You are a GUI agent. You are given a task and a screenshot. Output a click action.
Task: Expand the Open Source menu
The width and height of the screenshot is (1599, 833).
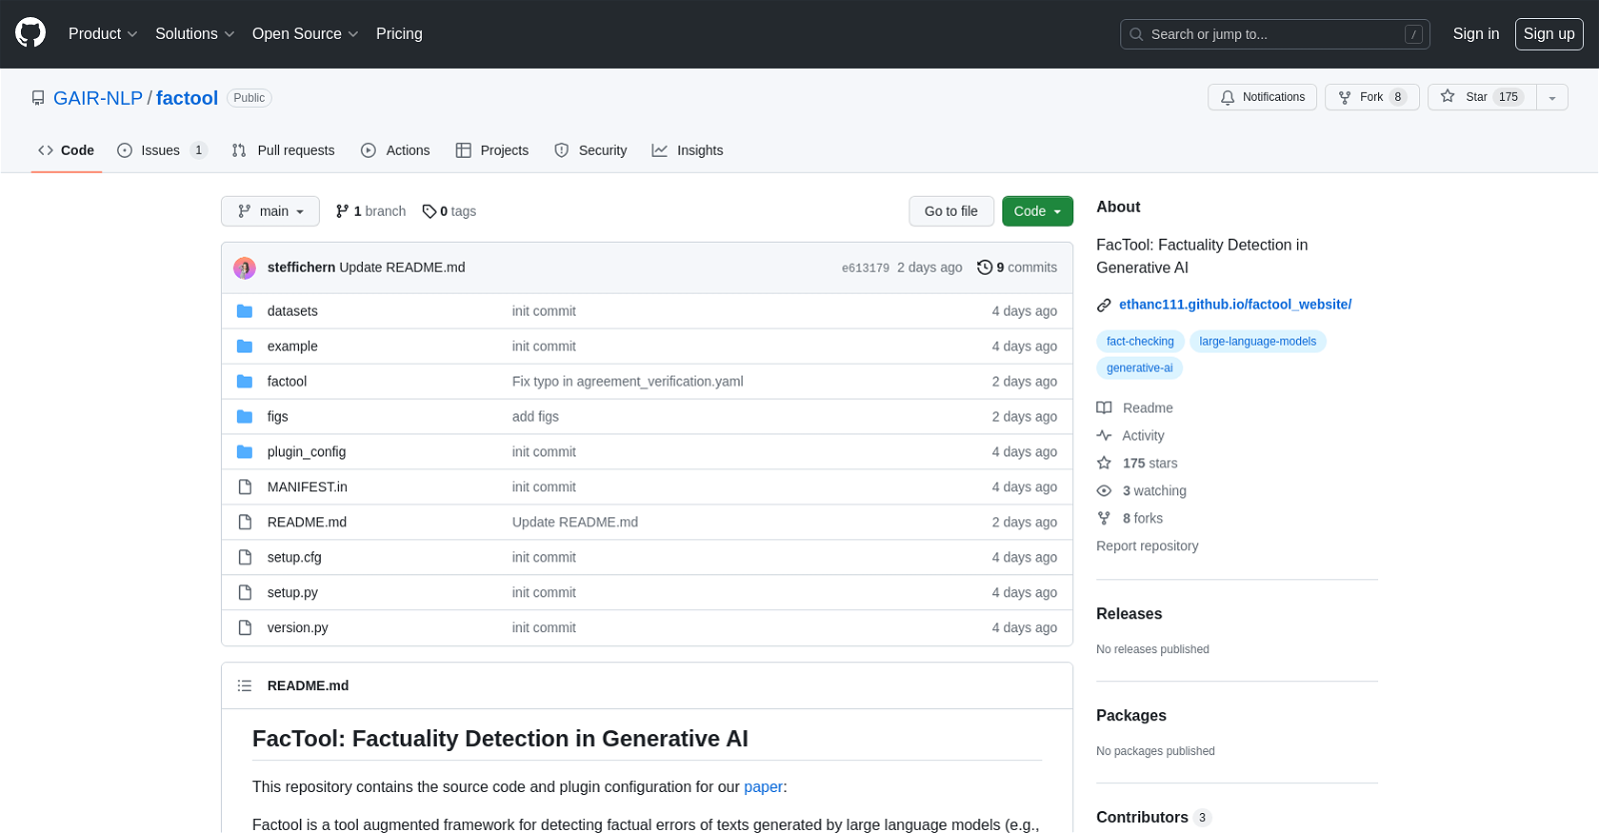[305, 33]
